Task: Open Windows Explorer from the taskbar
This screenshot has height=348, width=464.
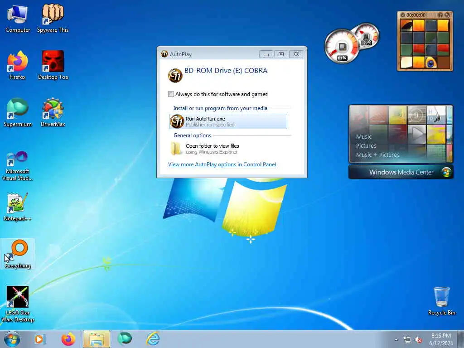Action: pyautogui.click(x=97, y=339)
